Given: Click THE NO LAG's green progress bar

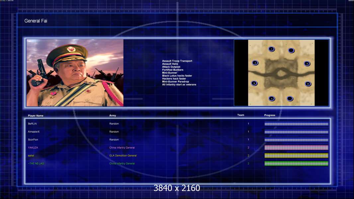Looking at the screenshot, I should [x=296, y=164].
